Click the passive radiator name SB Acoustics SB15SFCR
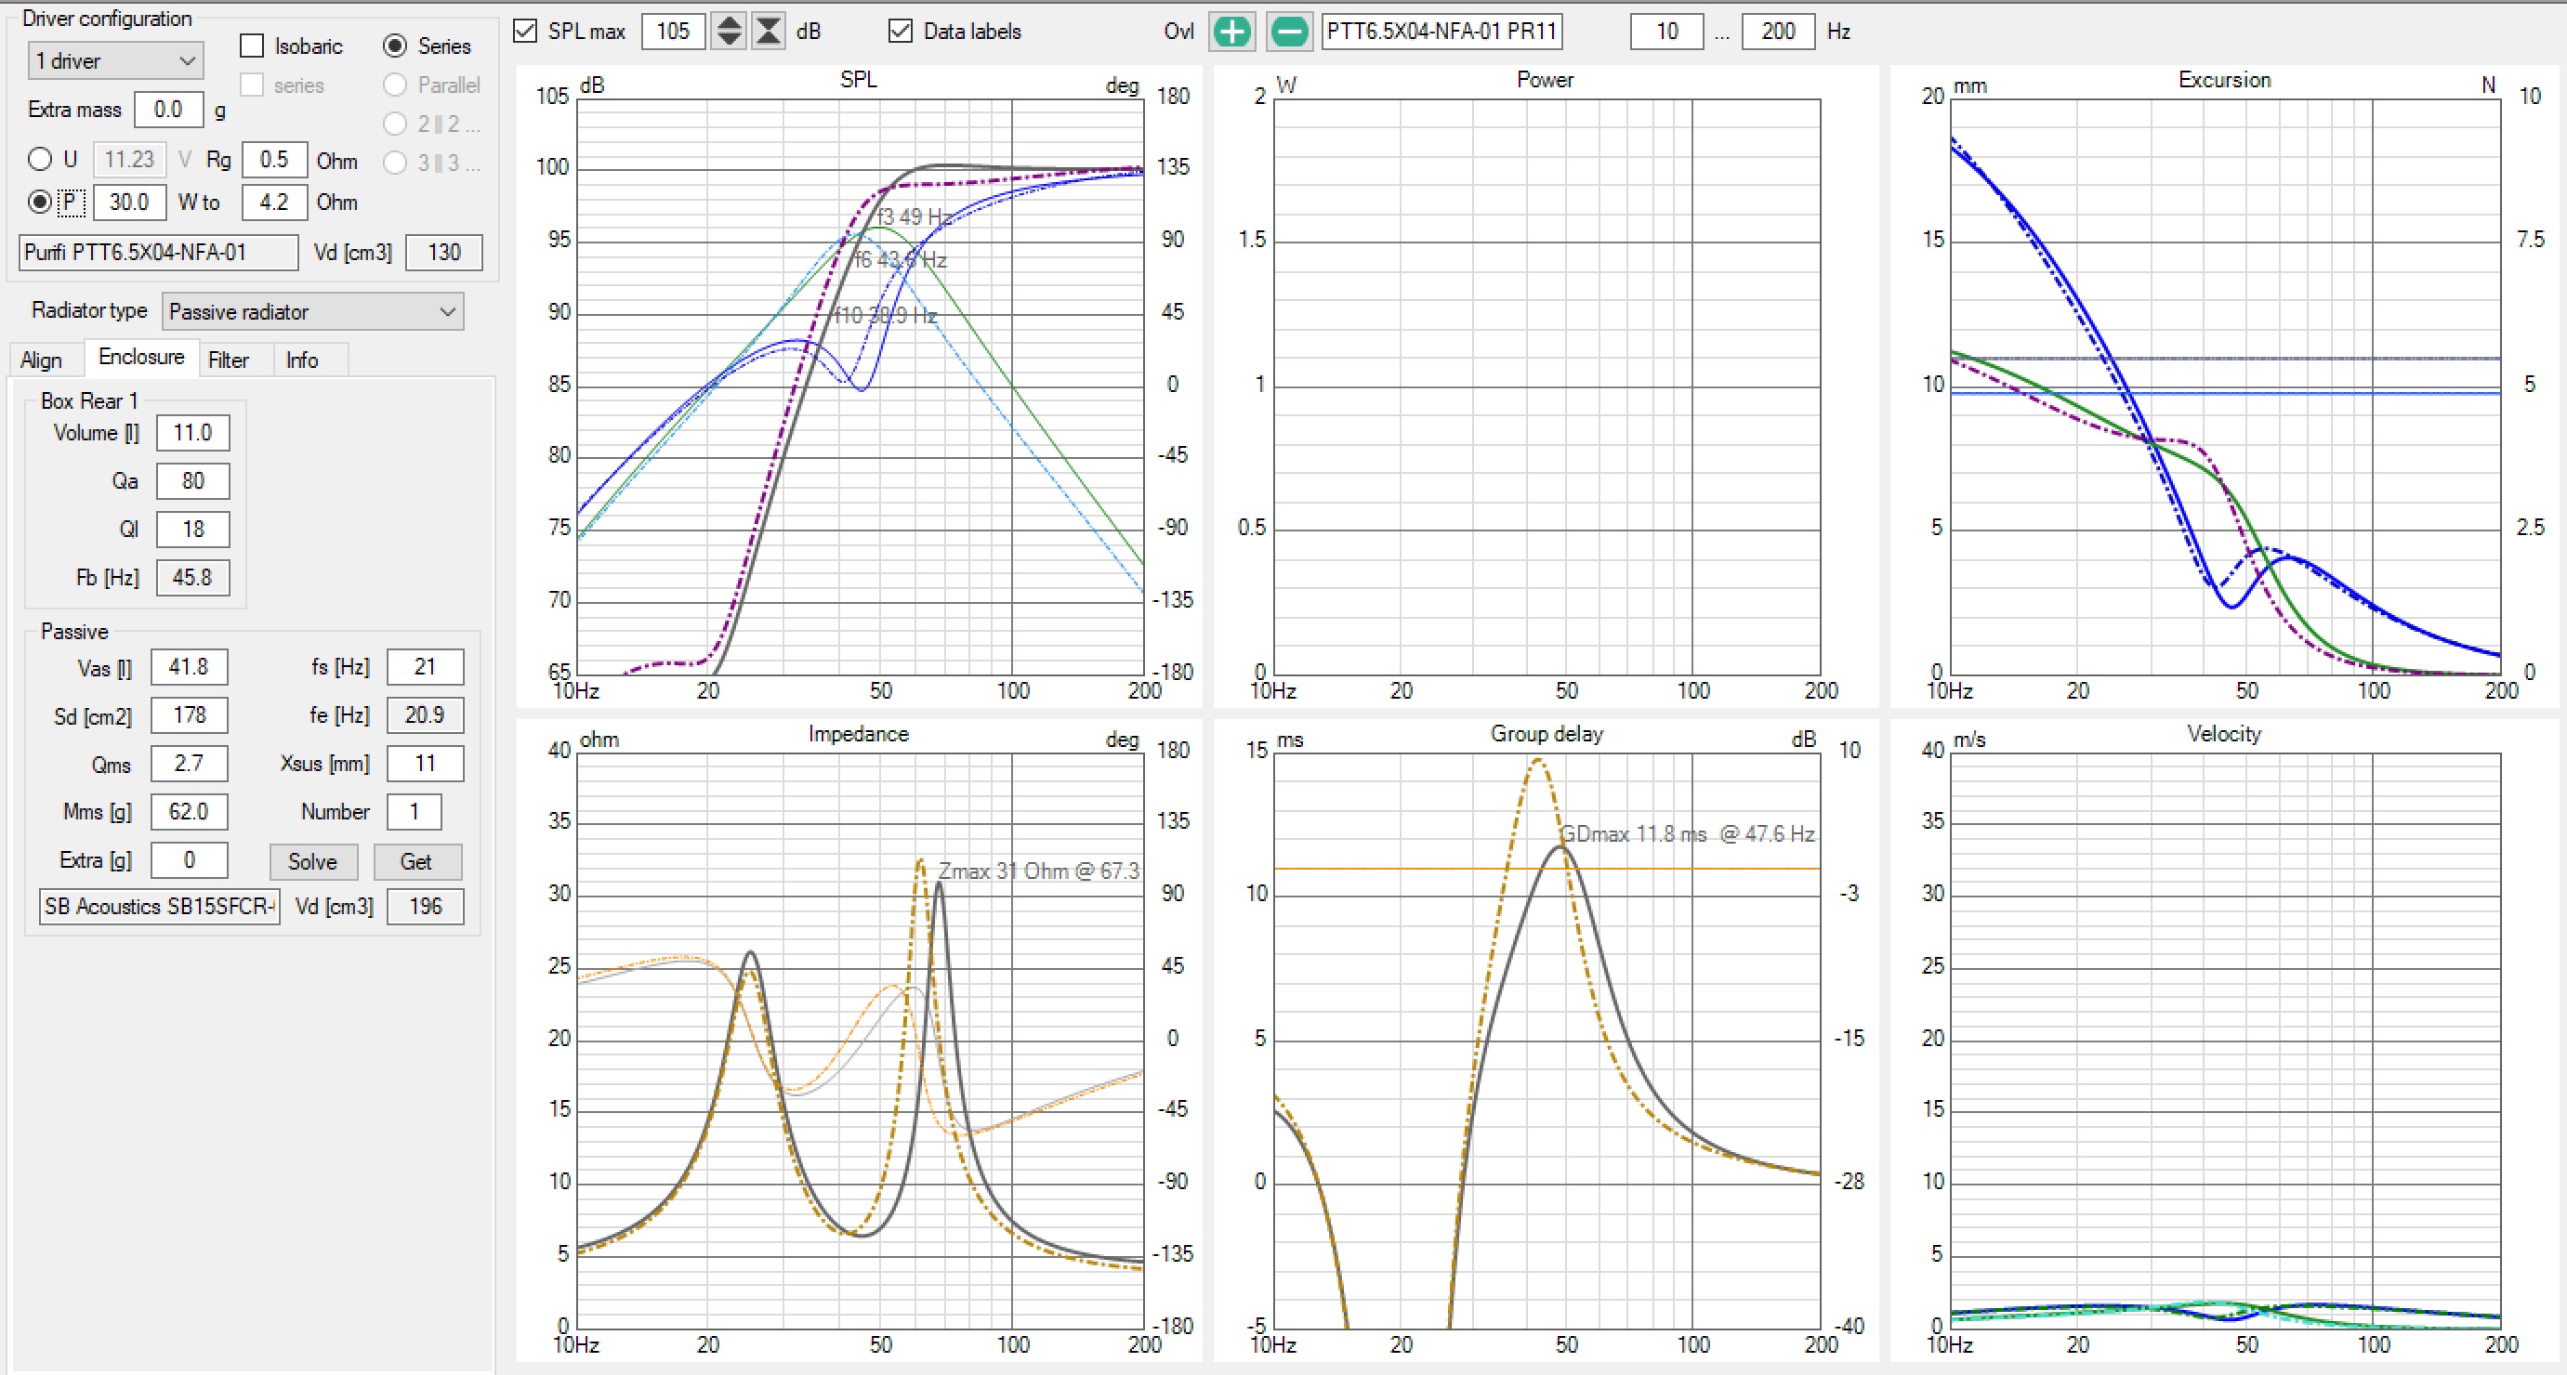Screen dimensions: 2567x1375 tap(160, 907)
